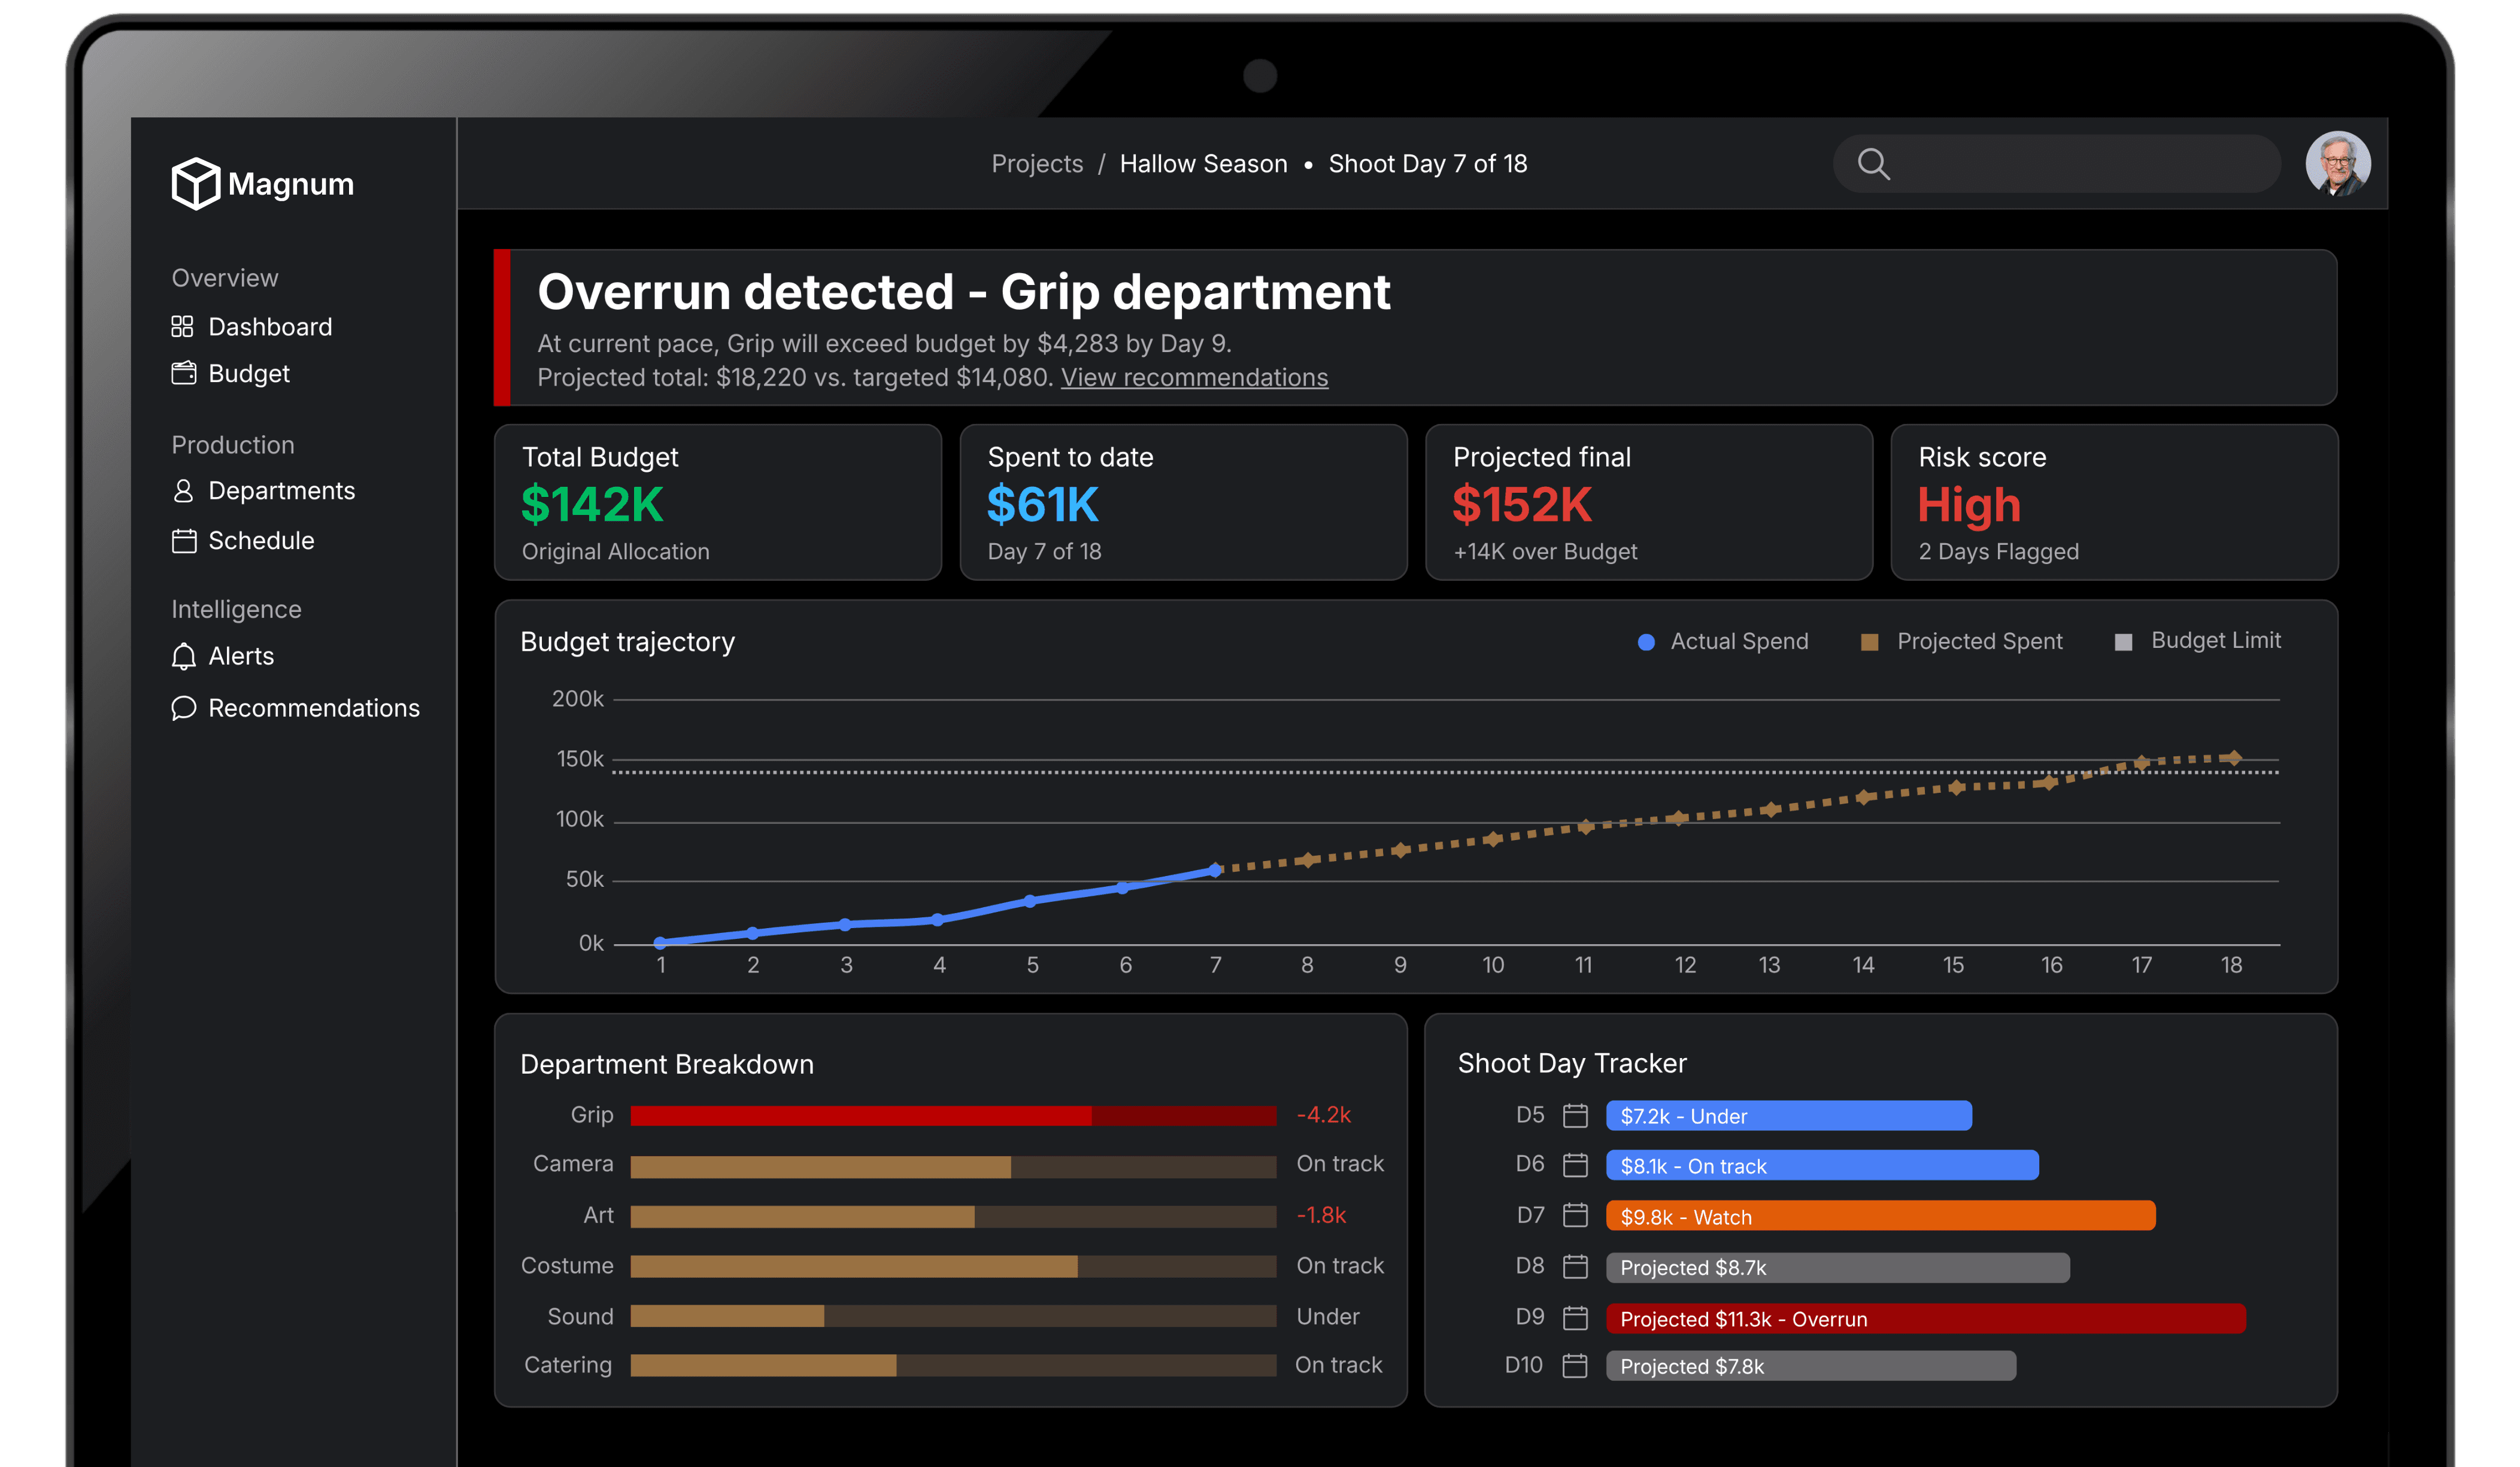Click calendar icon next to D9

click(x=1575, y=1318)
